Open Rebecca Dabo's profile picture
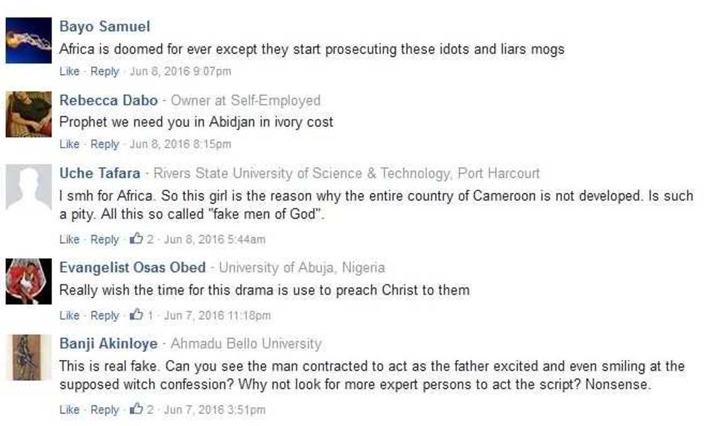Screen dimensions: 704x426 (26, 113)
